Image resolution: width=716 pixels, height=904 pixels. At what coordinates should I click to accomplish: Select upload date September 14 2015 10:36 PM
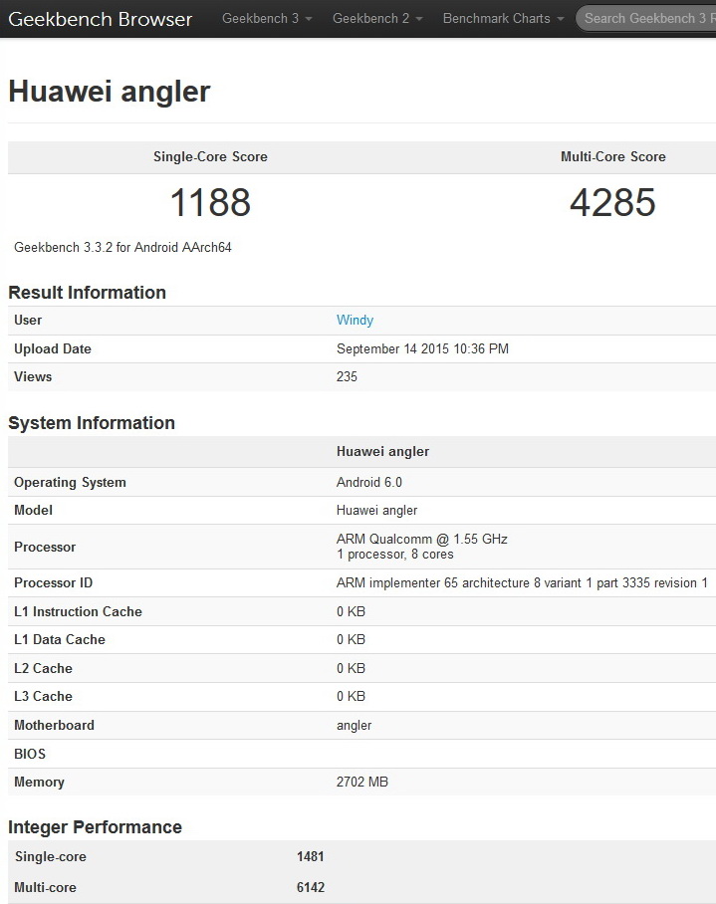tap(422, 348)
